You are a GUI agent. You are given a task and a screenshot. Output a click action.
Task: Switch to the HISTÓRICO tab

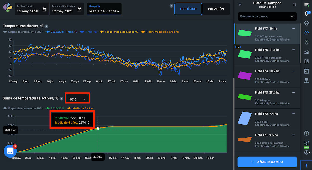pos(188,9)
